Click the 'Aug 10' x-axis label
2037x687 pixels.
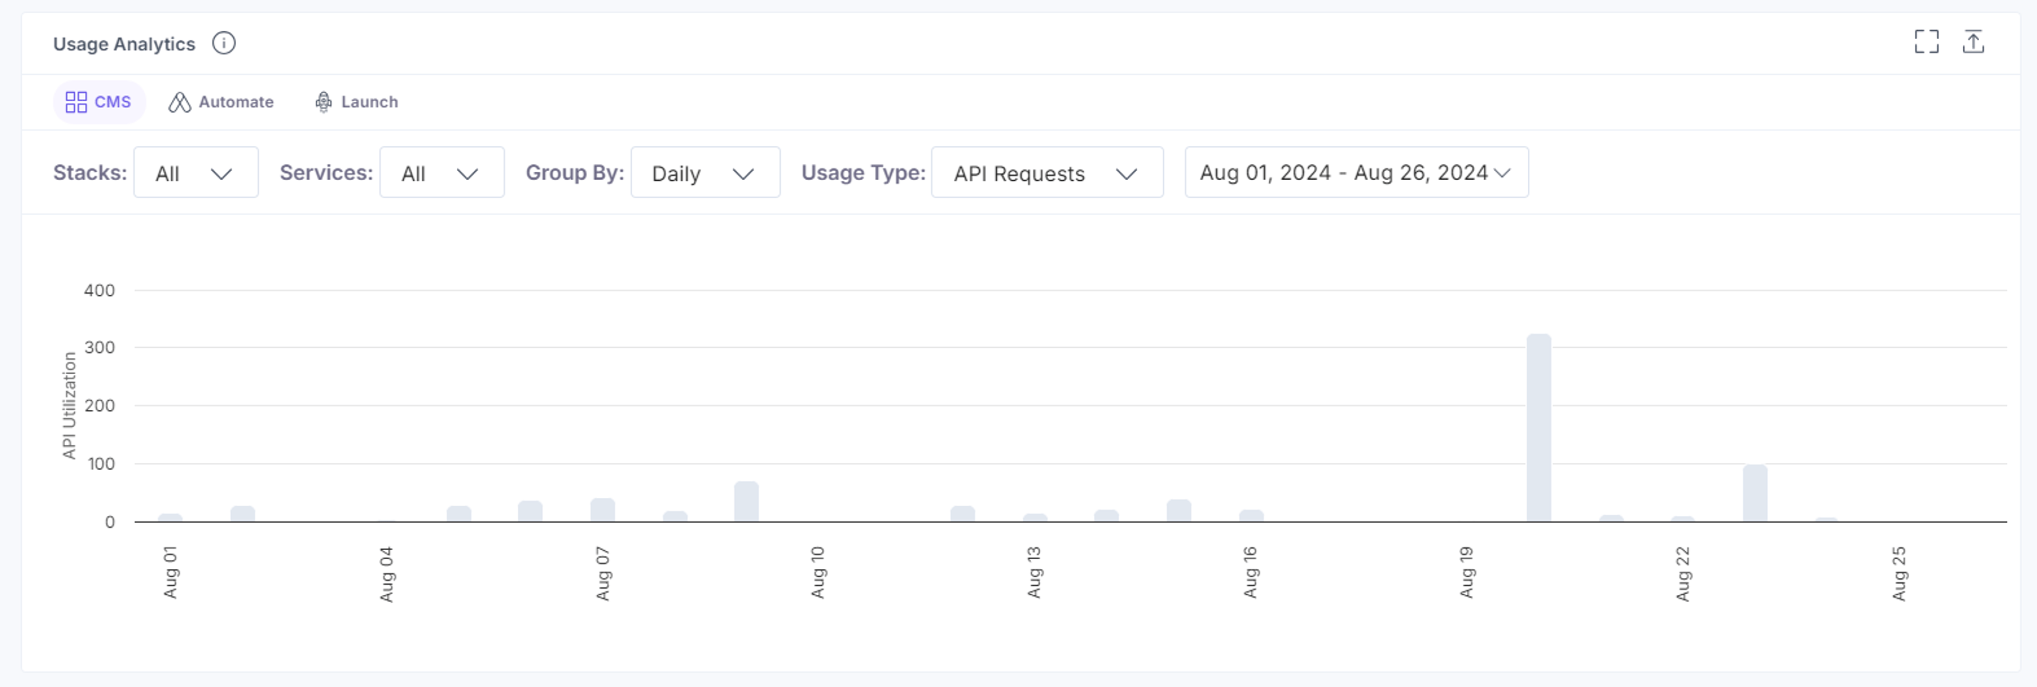(817, 572)
